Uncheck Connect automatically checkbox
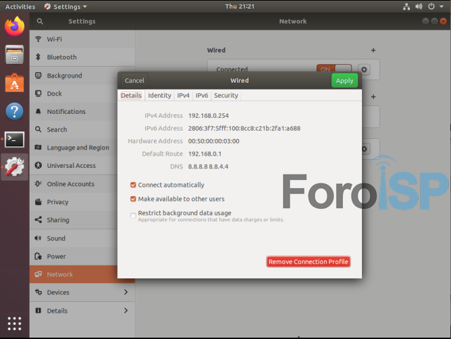This screenshot has height=339, width=451. [x=133, y=185]
